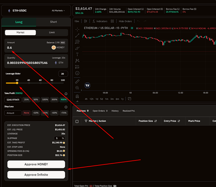This screenshot has height=187, width=216.
Task: Click the leverage slider handle at 20
Action: coord(17,83)
